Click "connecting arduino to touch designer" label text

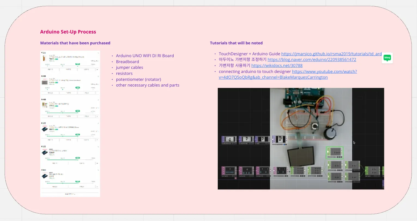point(255,72)
